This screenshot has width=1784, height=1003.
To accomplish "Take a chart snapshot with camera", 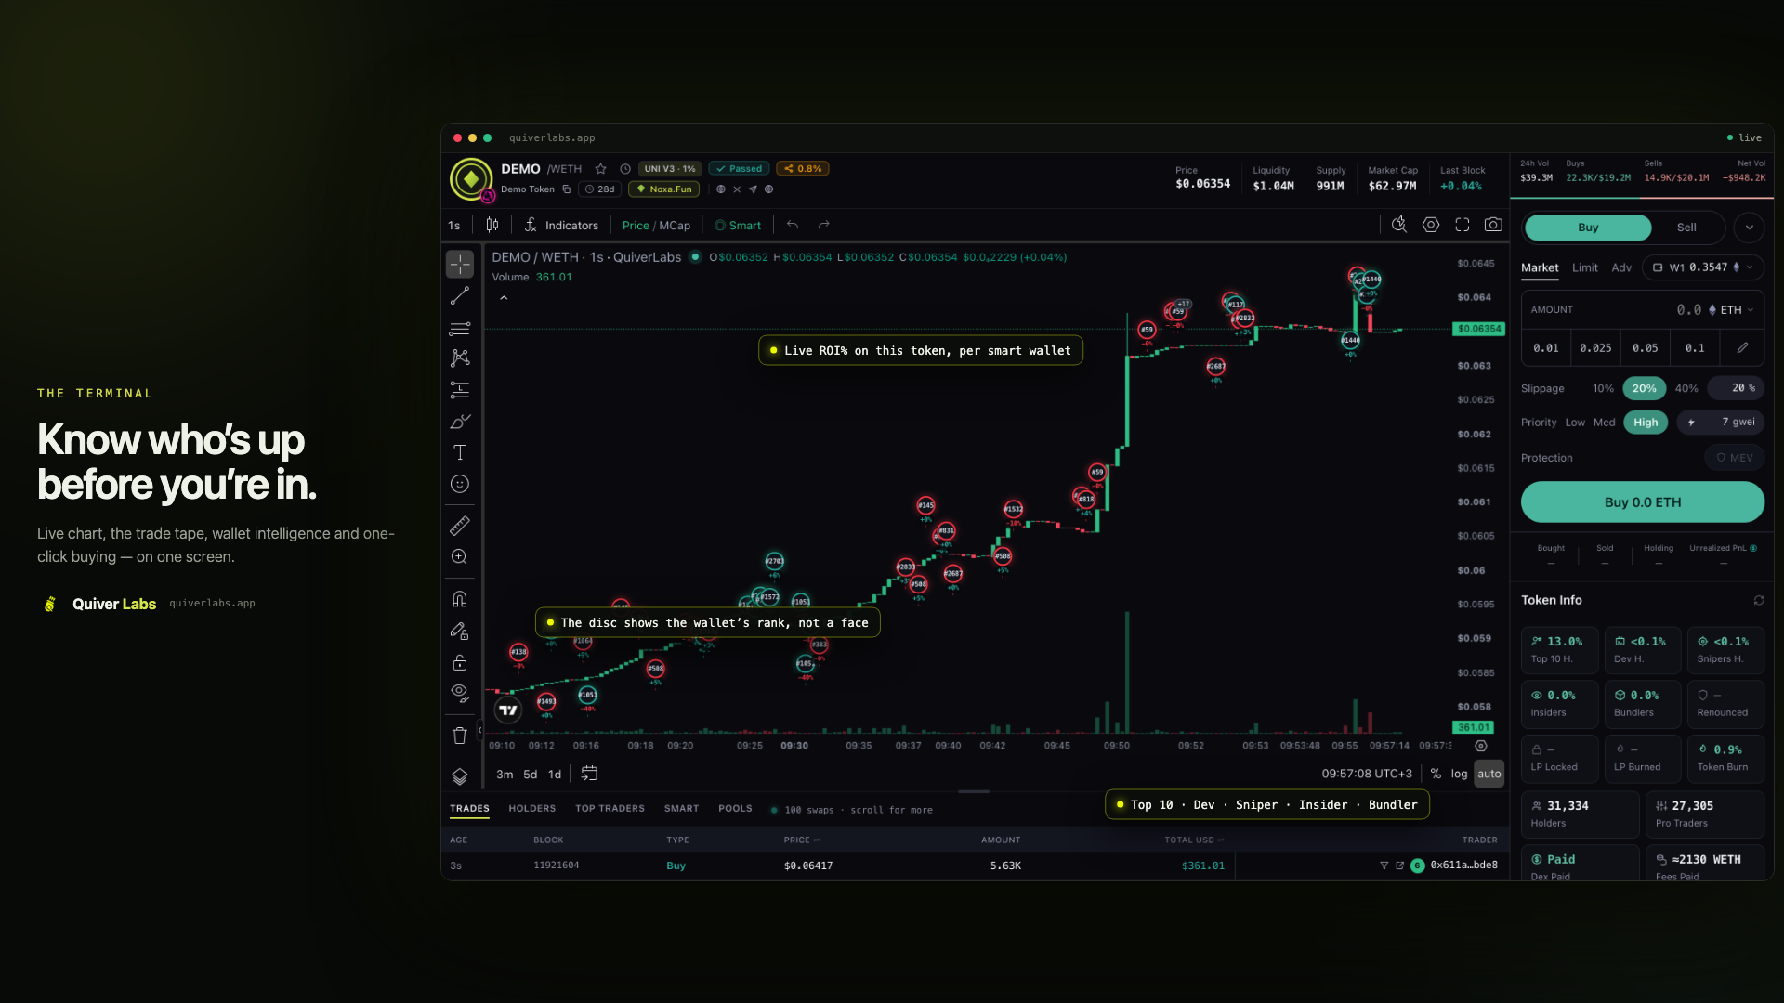I will [x=1493, y=225].
